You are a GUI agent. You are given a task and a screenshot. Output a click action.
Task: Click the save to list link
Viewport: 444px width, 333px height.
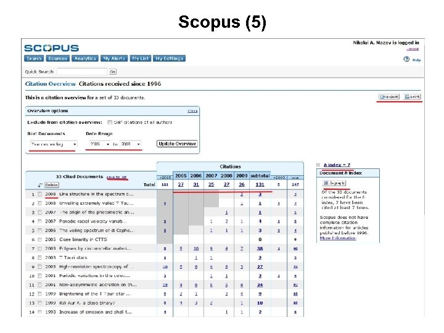[117, 177]
